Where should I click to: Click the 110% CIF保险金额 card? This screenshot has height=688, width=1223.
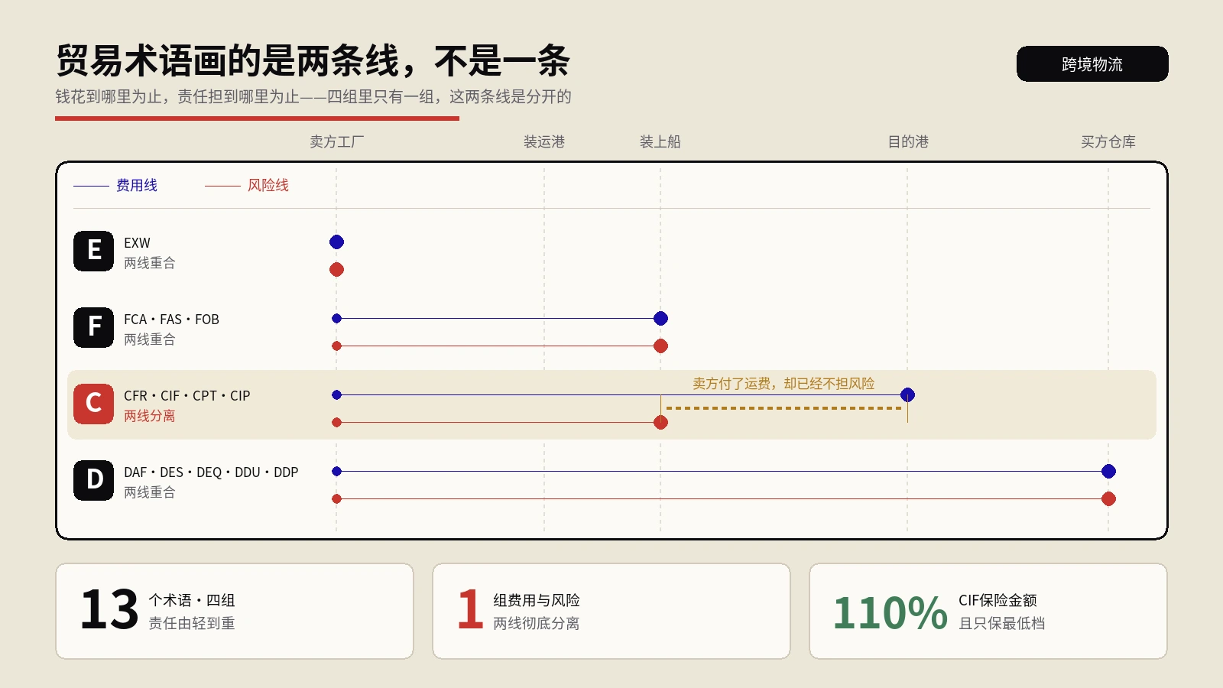988,612
